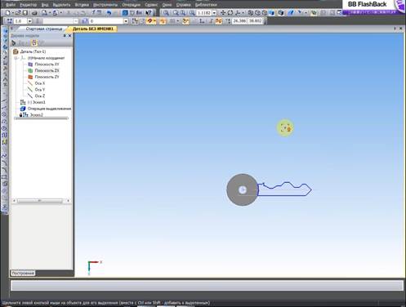
Task: Open the dropdown beside the snaps magnet icon
Action: point(154,21)
